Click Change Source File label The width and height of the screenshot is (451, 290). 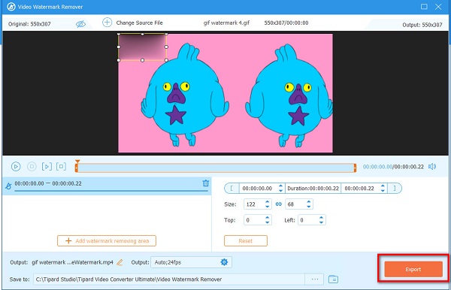tap(139, 23)
